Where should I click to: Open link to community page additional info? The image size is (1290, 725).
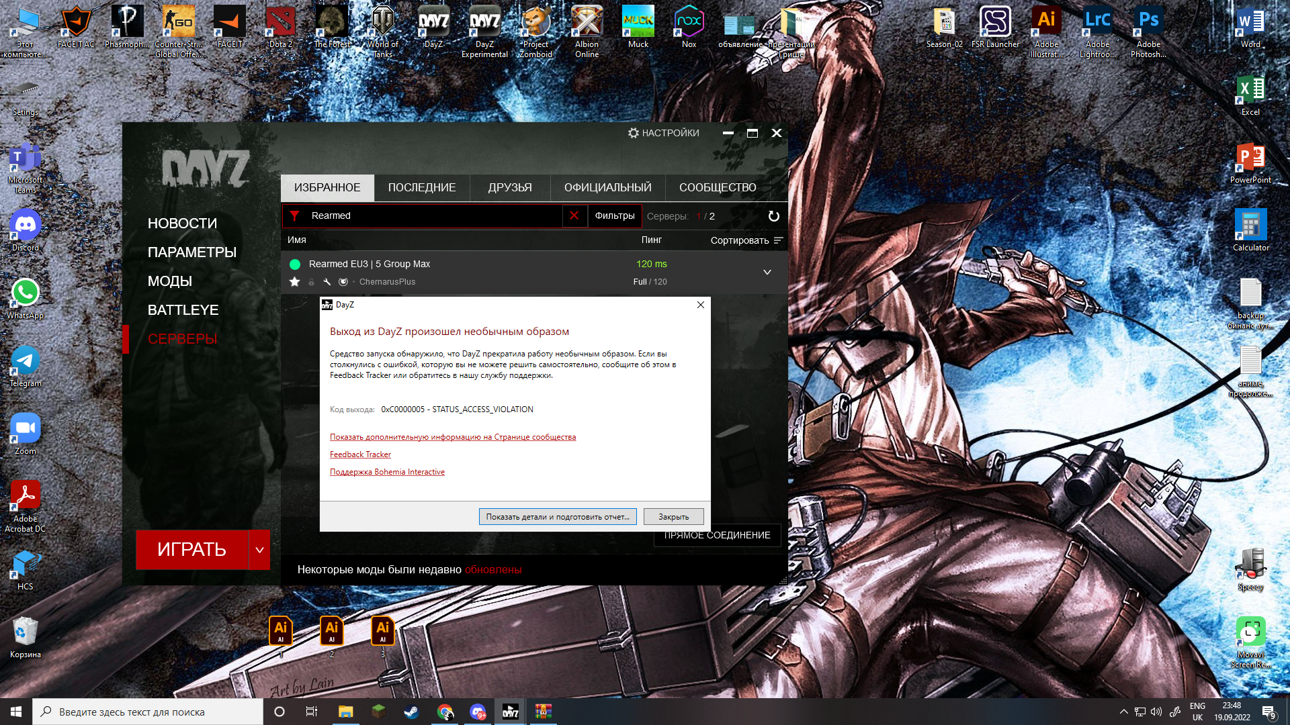453,437
